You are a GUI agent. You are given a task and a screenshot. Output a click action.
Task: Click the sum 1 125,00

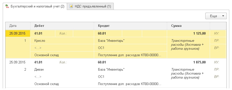point(200,33)
